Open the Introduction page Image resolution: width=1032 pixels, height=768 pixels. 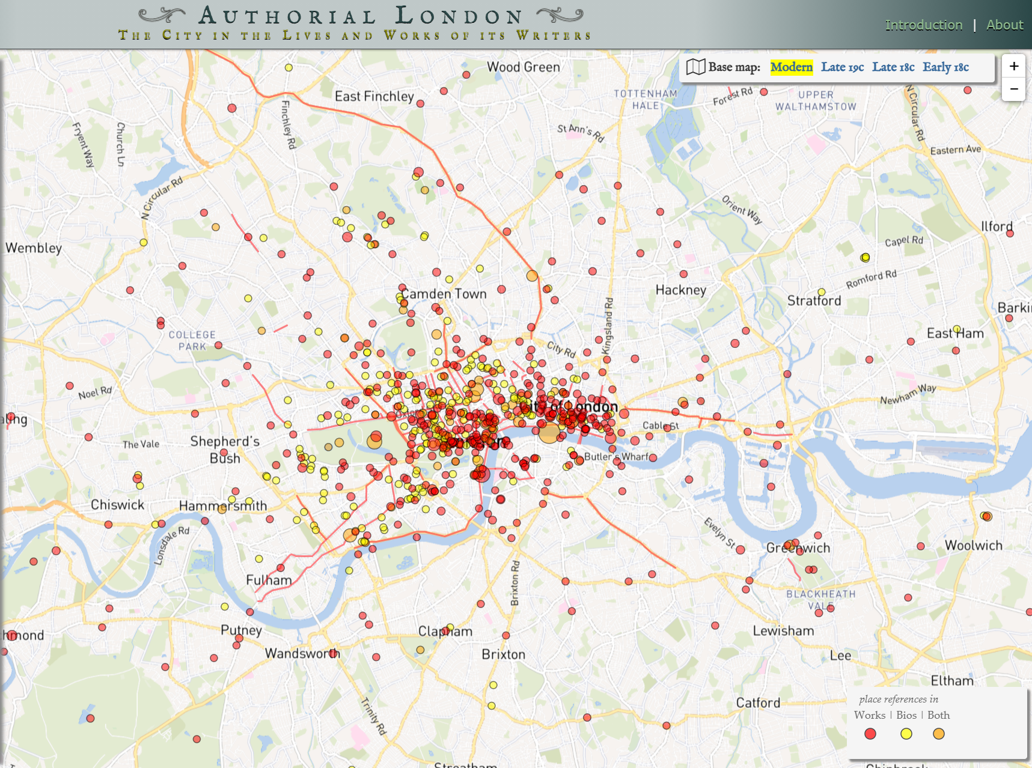pyautogui.click(x=923, y=25)
